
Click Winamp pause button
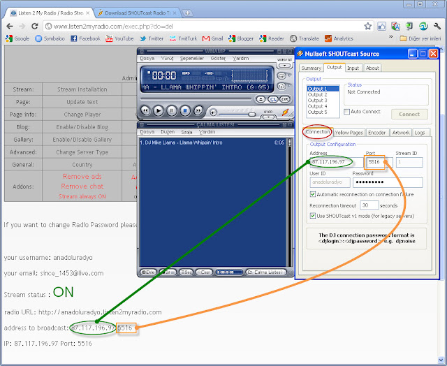click(172, 110)
